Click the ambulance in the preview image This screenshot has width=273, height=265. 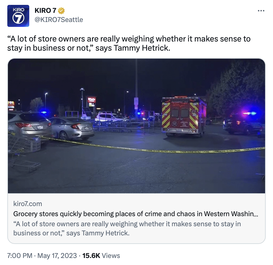pyautogui.click(x=184, y=116)
